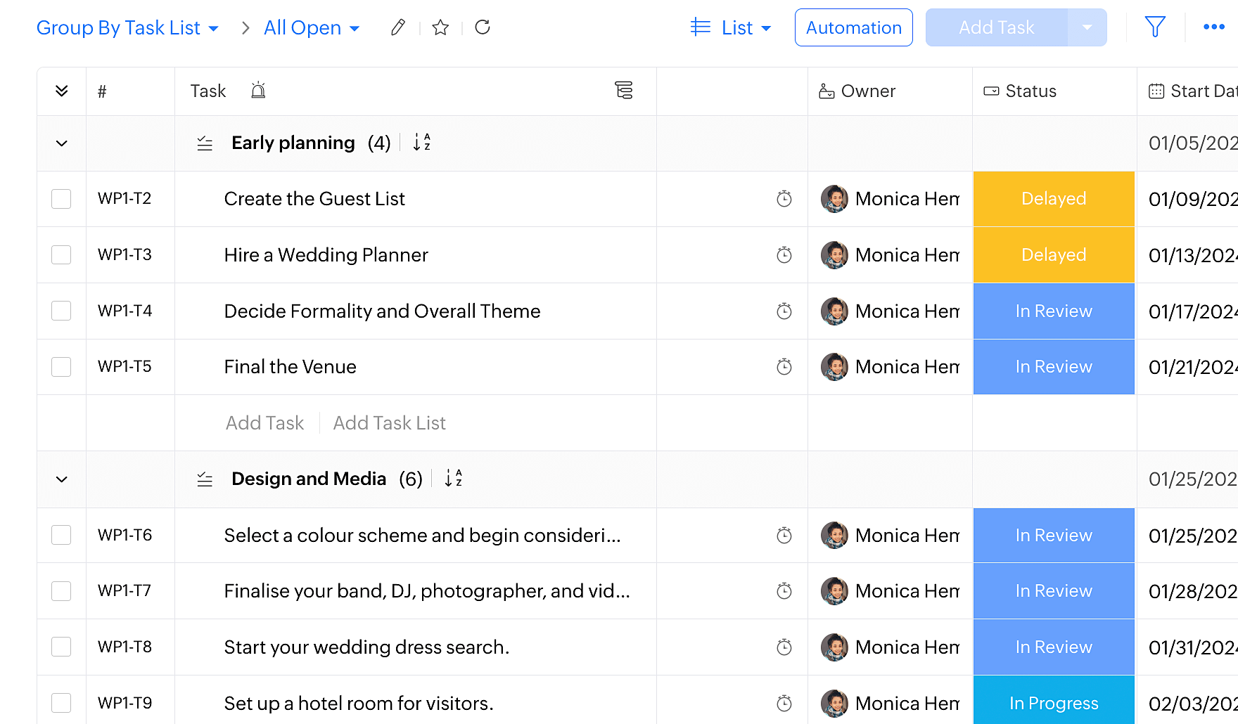This screenshot has height=724, width=1238.
Task: Collapse the Early planning task list
Action: 62,143
